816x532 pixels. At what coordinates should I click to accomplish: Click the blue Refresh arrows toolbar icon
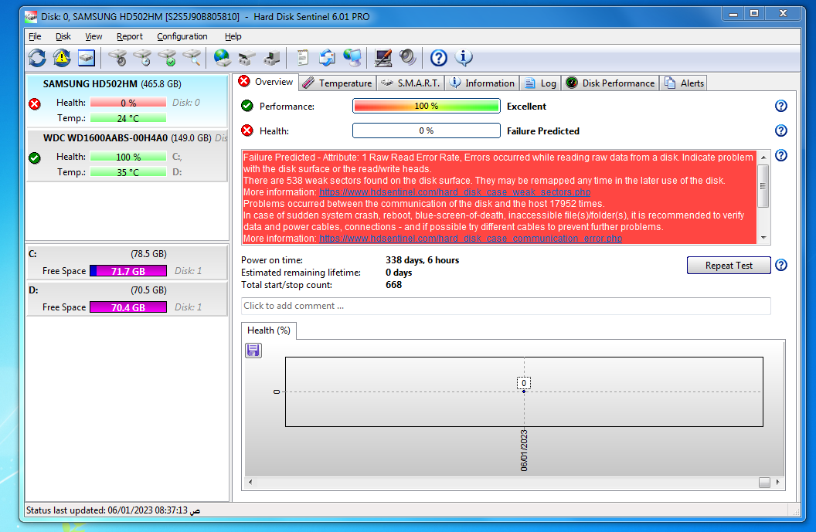[x=37, y=58]
